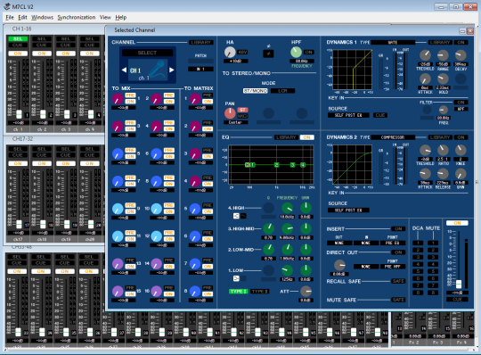This screenshot has width=481, height=355.
Task: Select the LCR mode button
Action: (x=282, y=91)
